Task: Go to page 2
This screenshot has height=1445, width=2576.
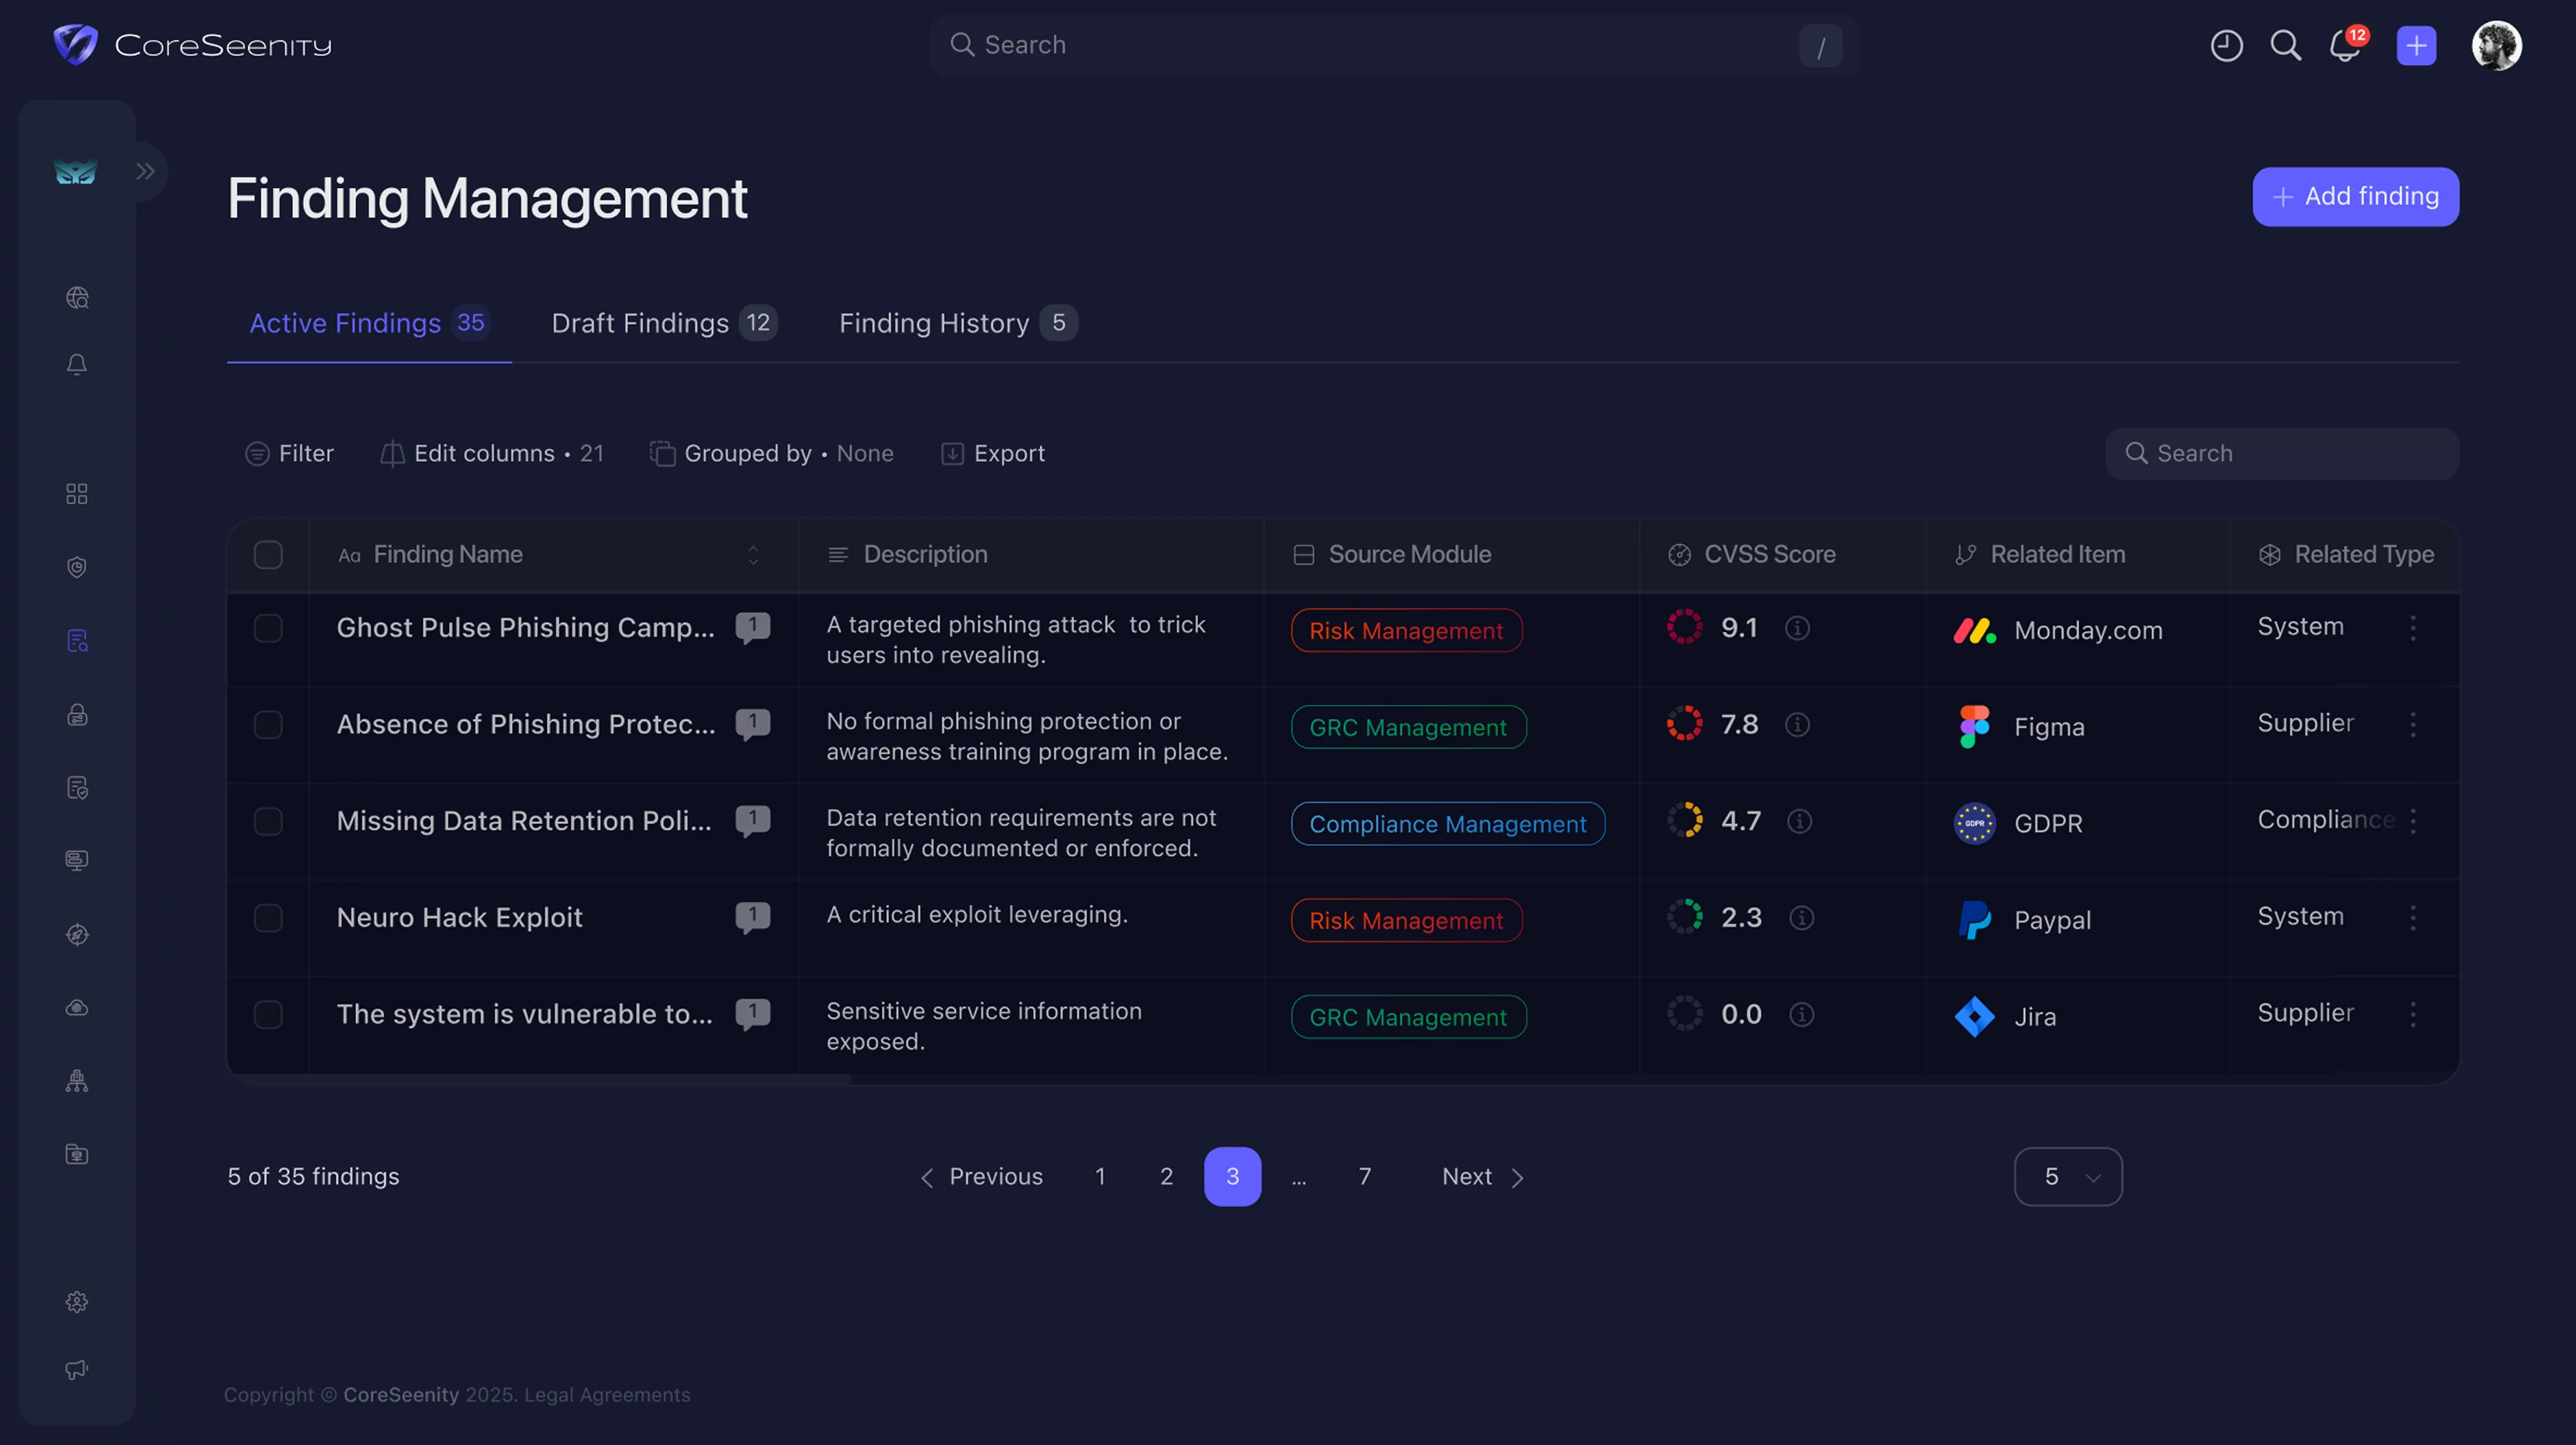Action: (x=1166, y=1177)
